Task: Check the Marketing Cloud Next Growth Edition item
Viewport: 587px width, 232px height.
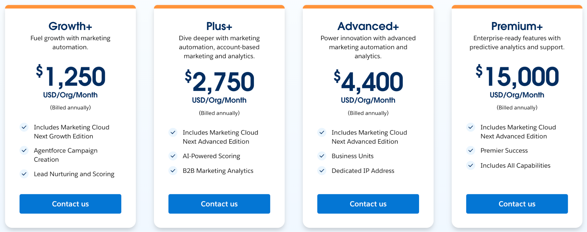Action: click(24, 127)
